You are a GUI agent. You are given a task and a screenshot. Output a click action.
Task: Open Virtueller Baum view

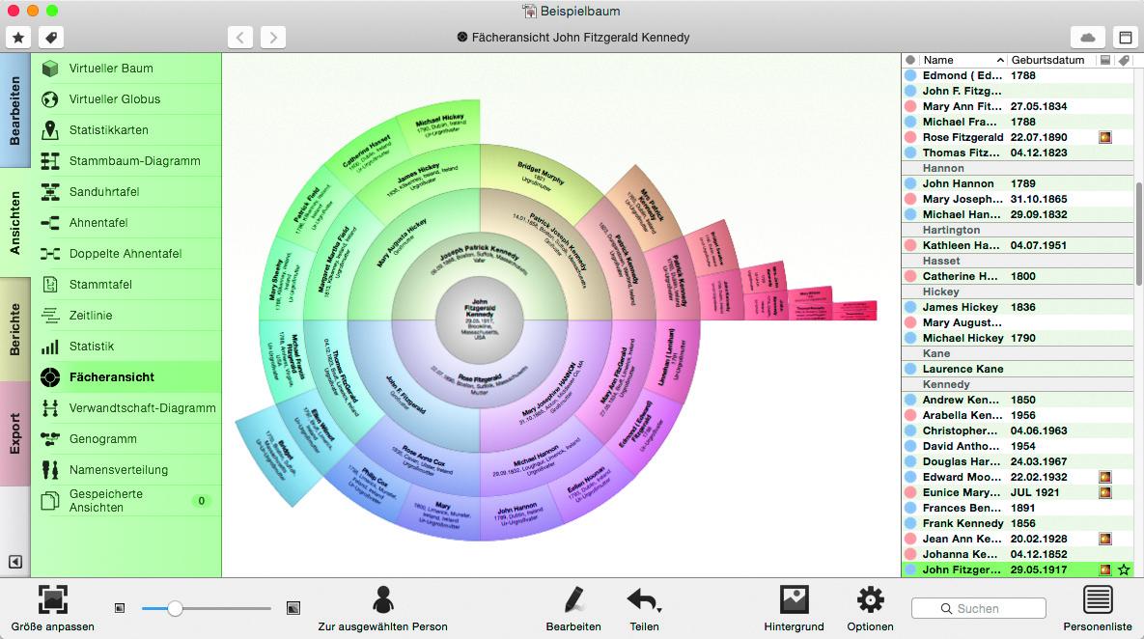pos(126,69)
